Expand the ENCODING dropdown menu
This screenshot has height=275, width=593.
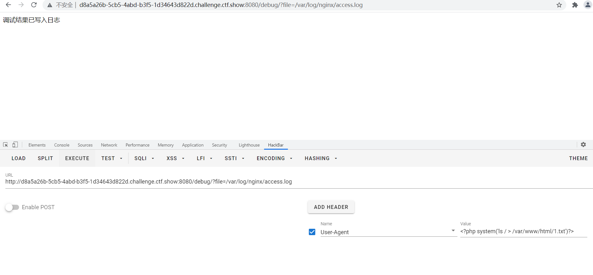[275, 158]
